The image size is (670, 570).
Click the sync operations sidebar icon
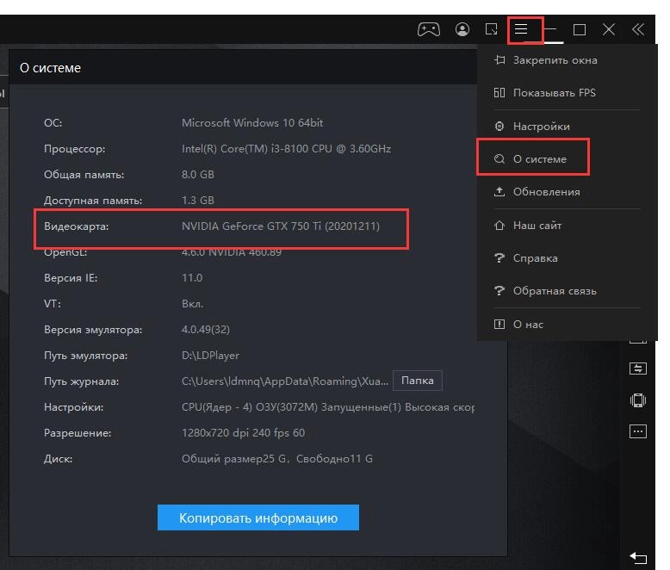(x=638, y=369)
